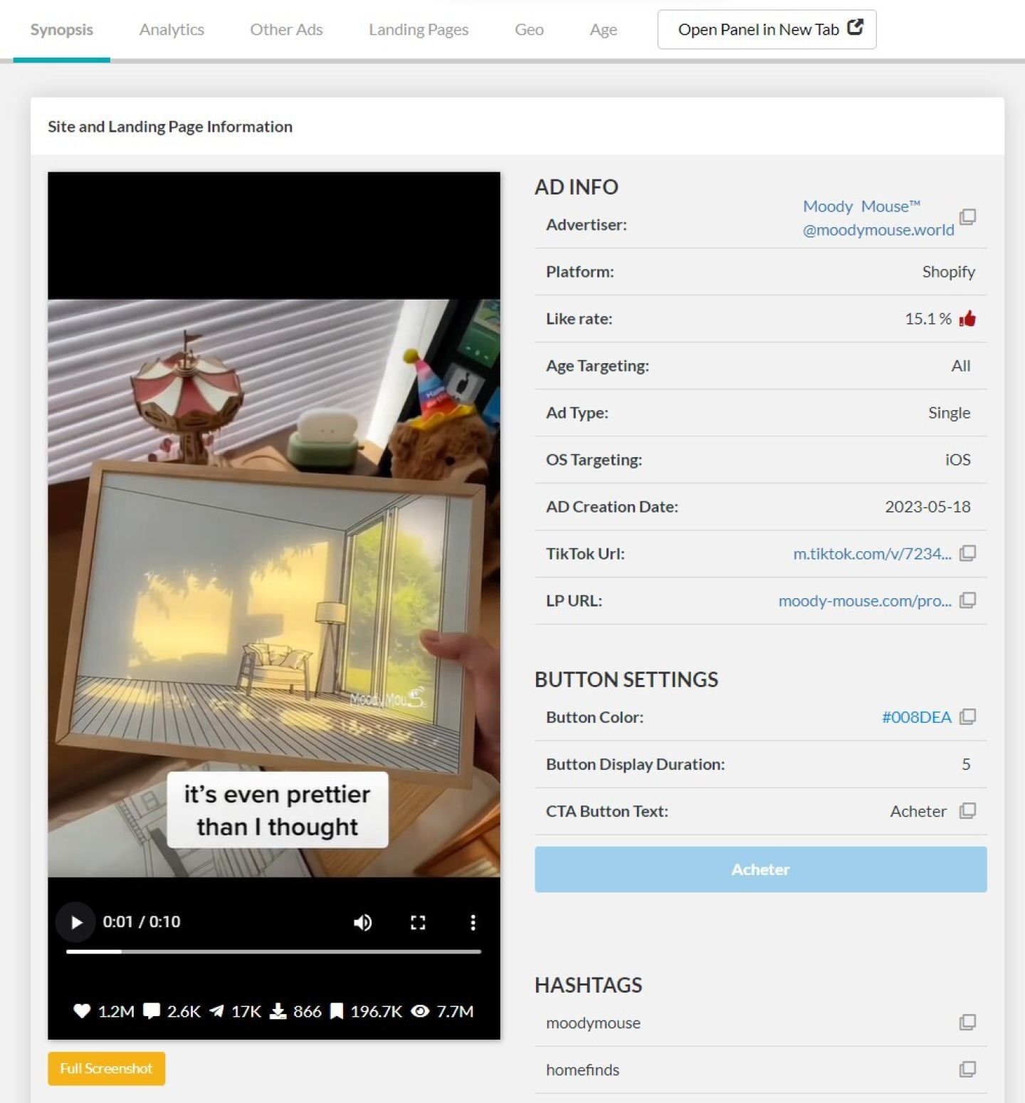Switch to the Analytics tab
This screenshot has height=1103, width=1025.
tap(172, 30)
